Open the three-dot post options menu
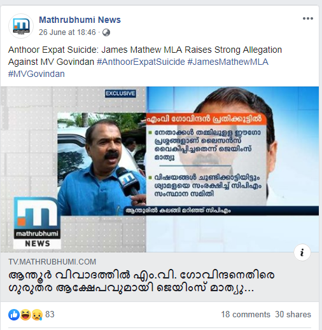This screenshot has width=322, height=330. point(308,18)
